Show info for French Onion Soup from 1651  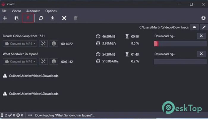click(x=54, y=43)
